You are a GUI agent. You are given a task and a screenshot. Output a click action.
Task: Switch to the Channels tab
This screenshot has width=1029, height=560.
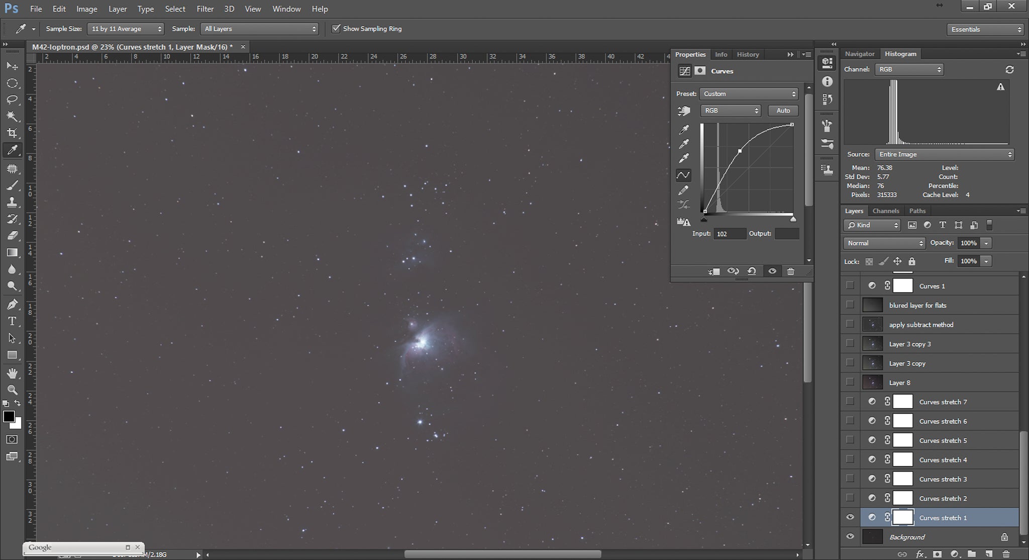click(885, 211)
